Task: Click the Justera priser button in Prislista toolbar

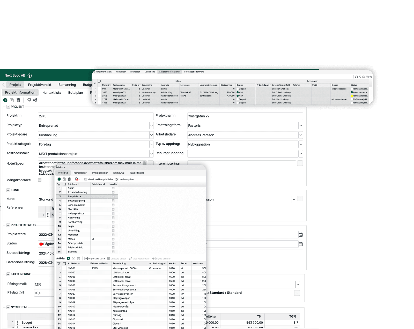Action: (x=125, y=179)
